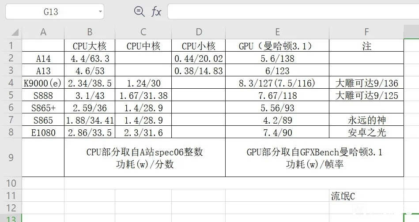The image size is (419, 222).
Task: Select row 2 header
Action: [11, 58]
